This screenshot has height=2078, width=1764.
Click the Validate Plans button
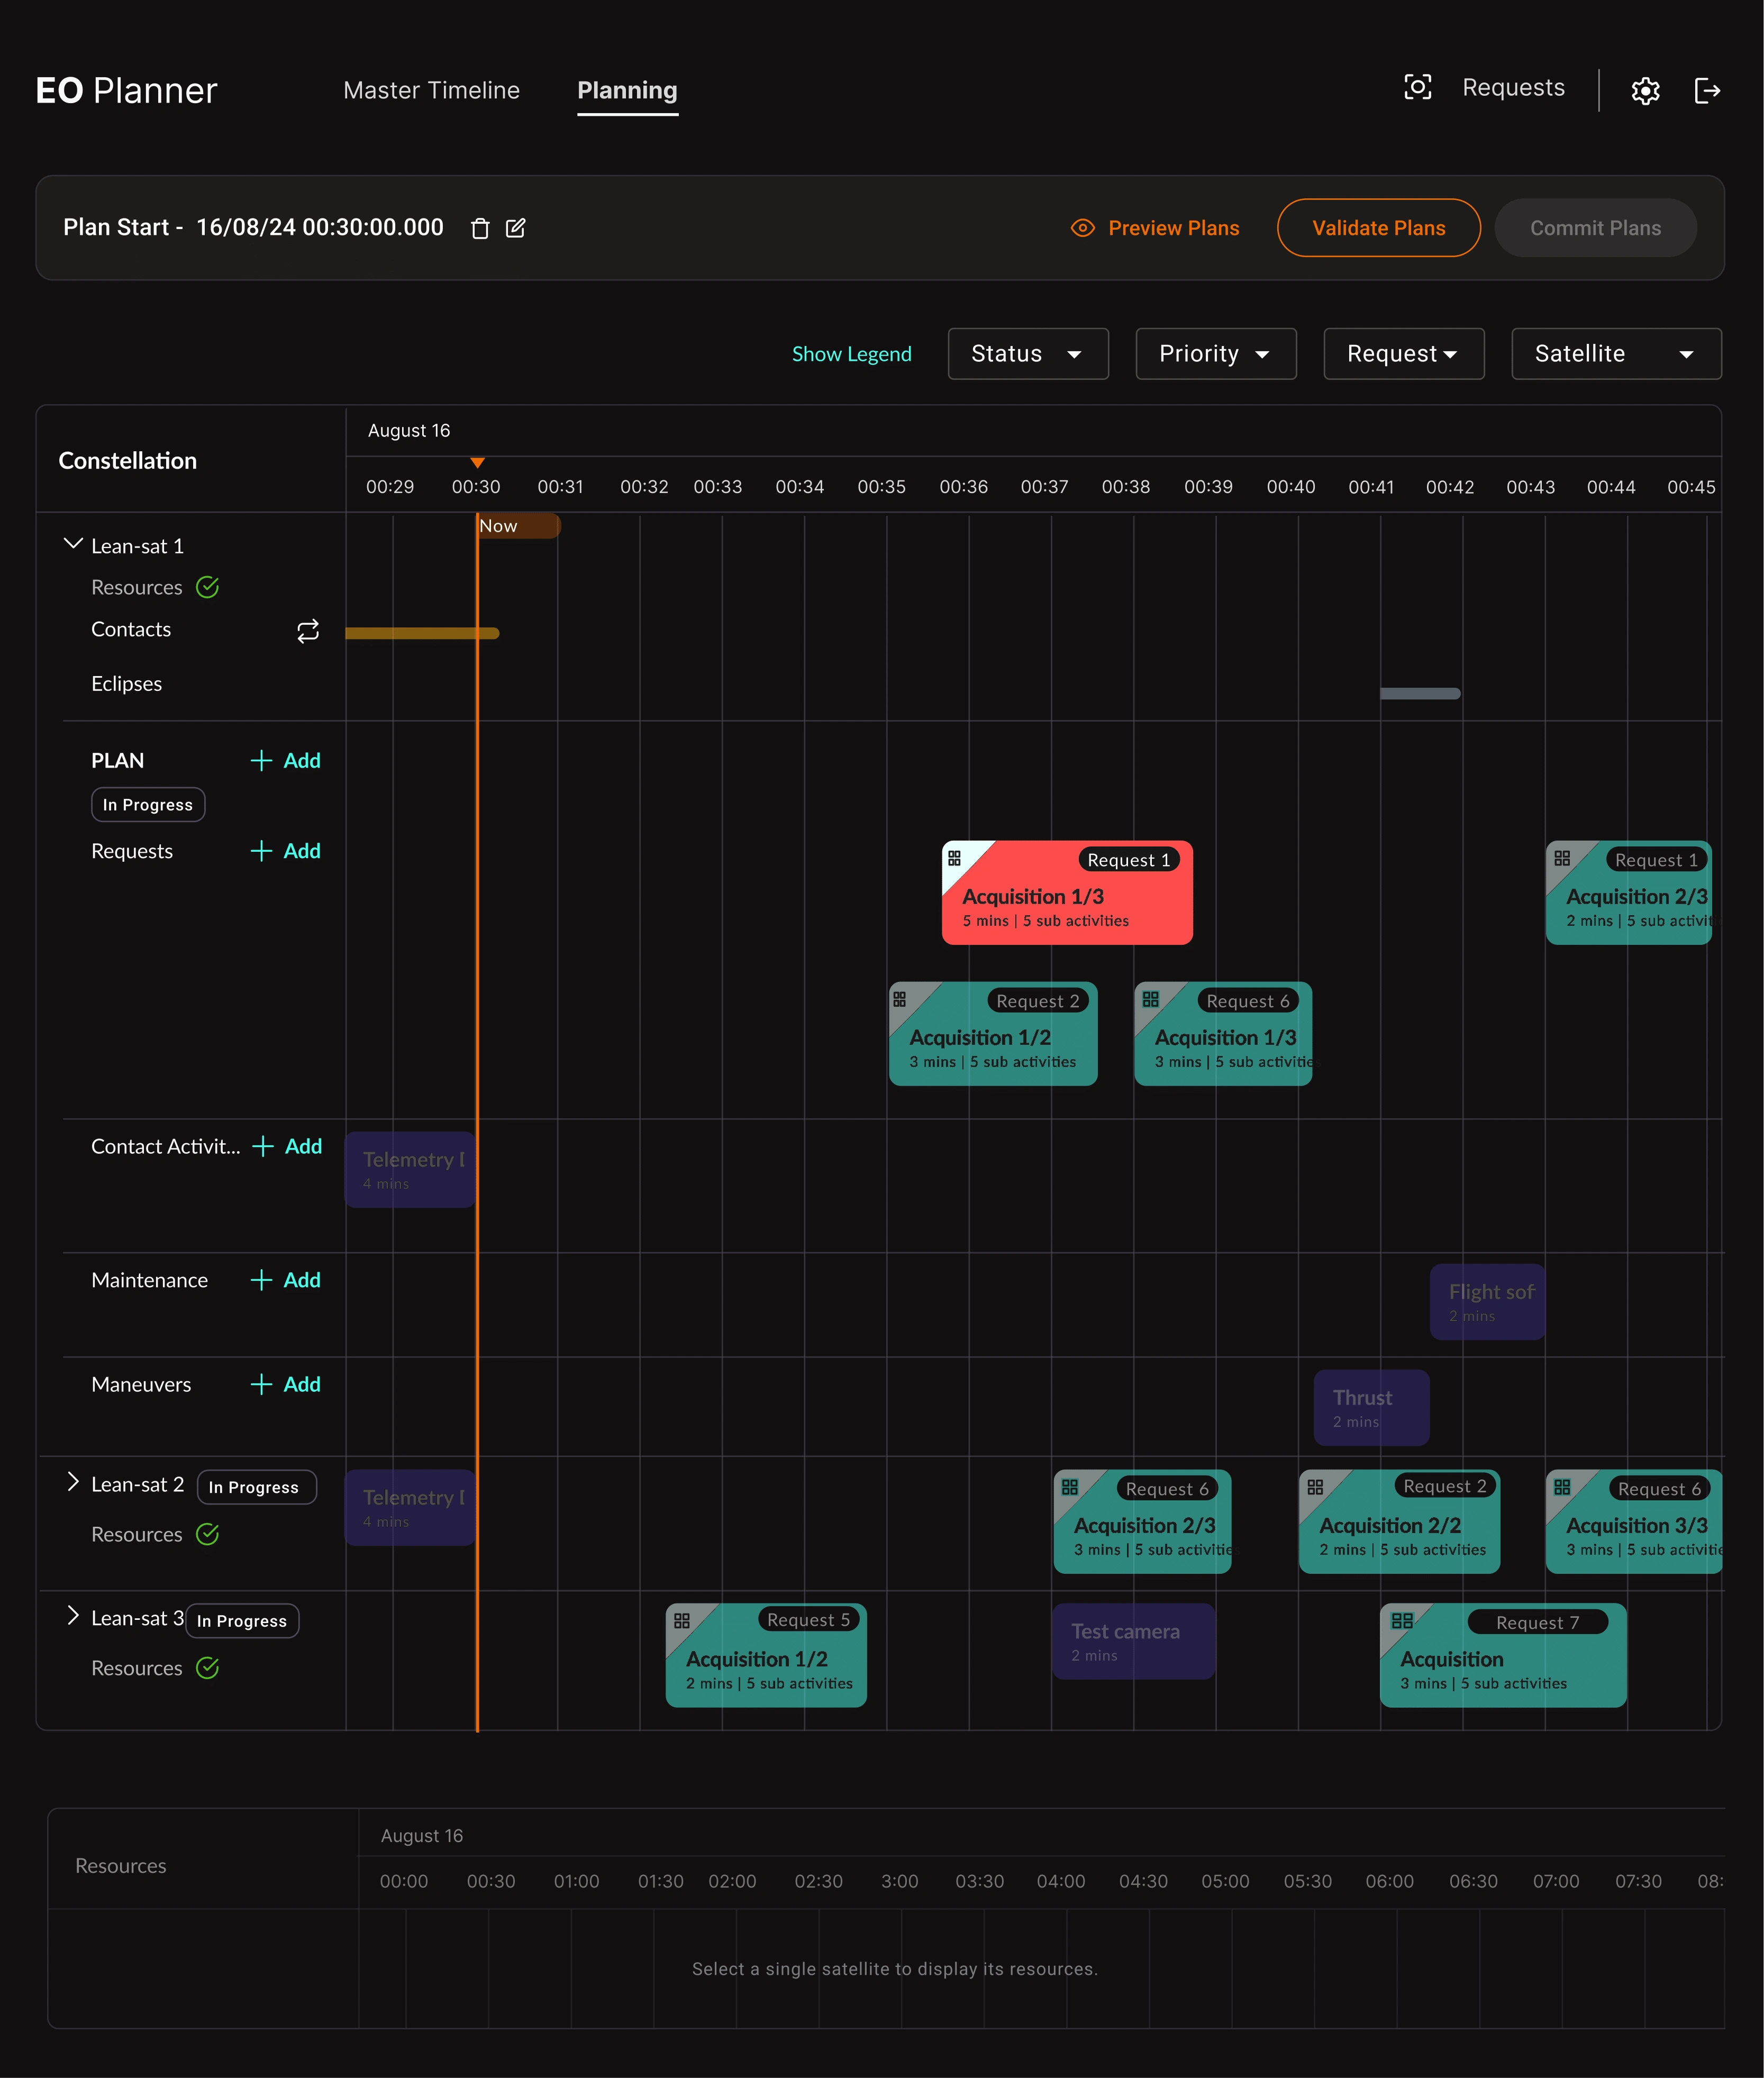(x=1378, y=228)
